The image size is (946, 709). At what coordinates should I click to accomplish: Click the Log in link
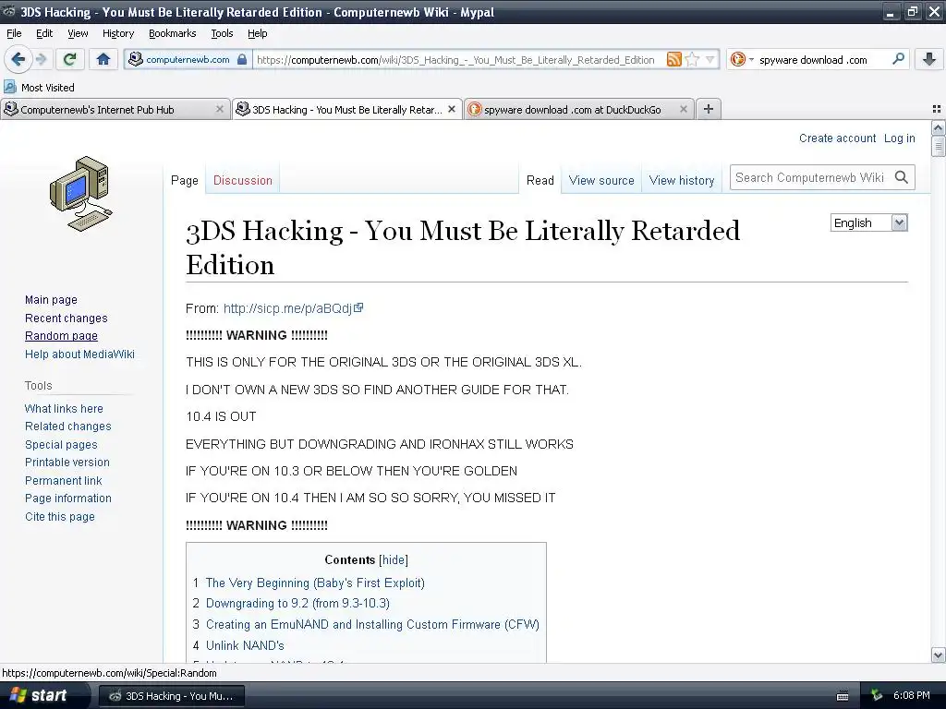click(899, 138)
